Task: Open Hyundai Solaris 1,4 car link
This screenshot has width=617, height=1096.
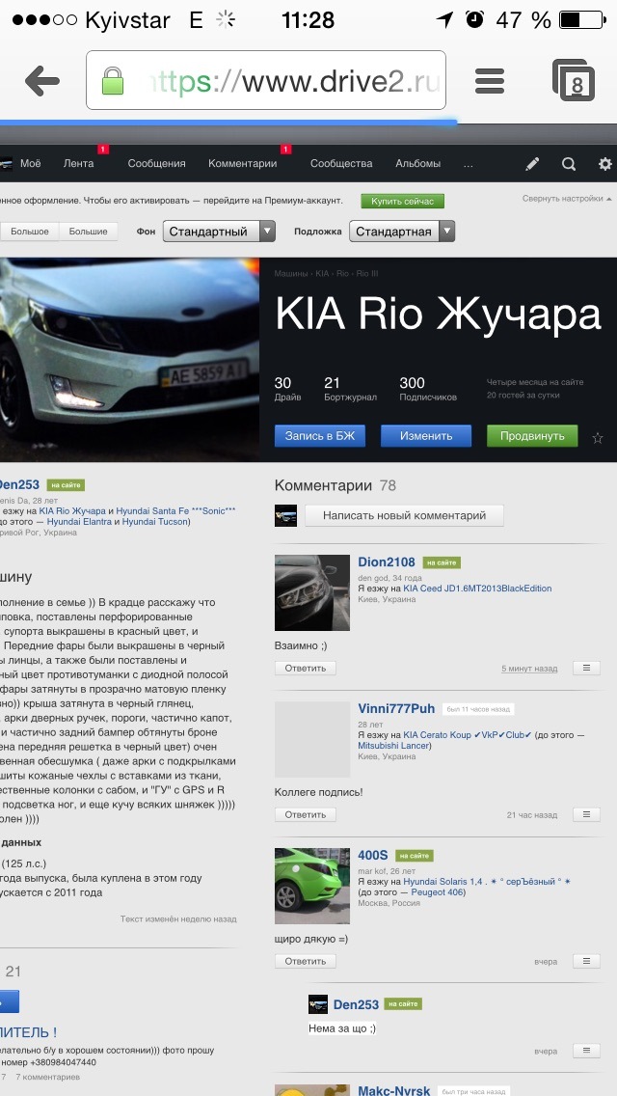Action: [x=487, y=882]
